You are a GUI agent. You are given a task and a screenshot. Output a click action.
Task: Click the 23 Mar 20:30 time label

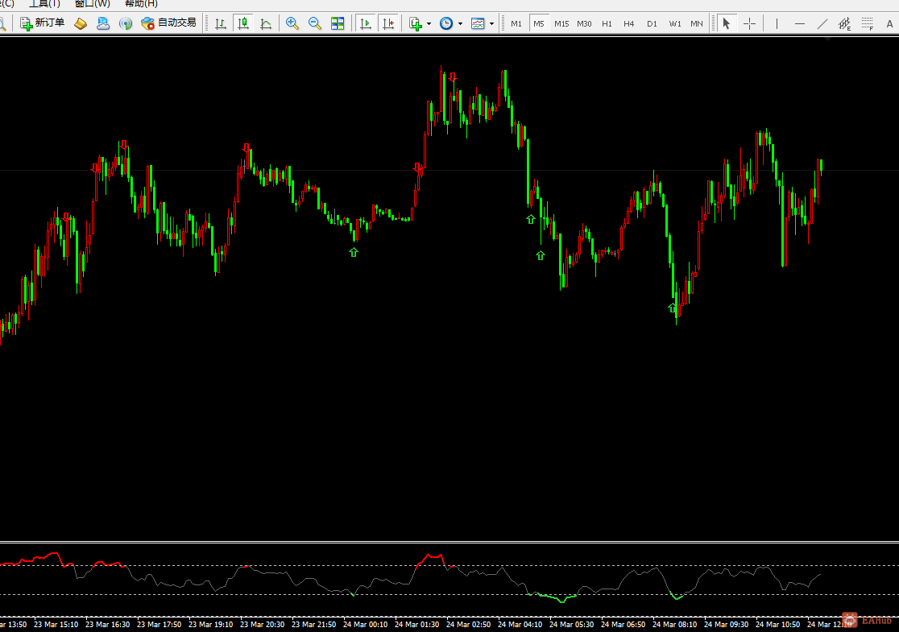(263, 624)
